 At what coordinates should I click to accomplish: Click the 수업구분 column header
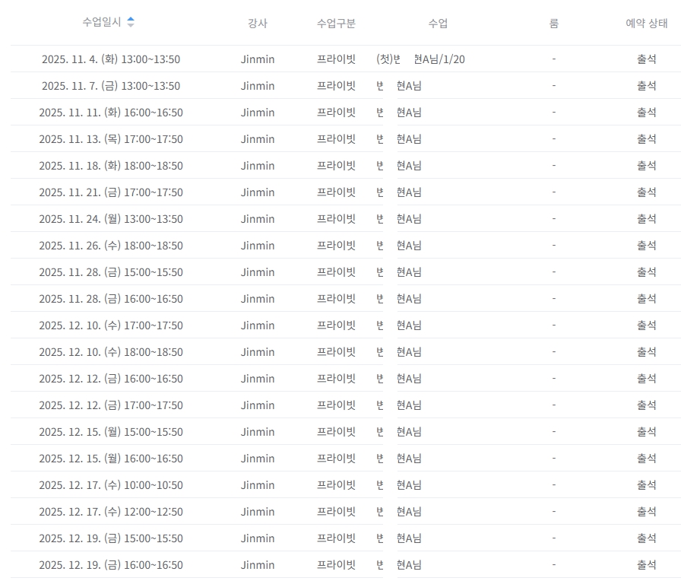(x=336, y=24)
